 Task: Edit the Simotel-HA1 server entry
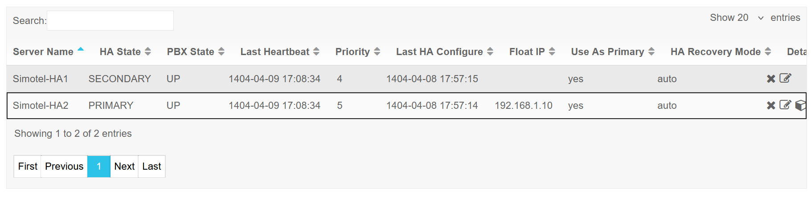(785, 78)
